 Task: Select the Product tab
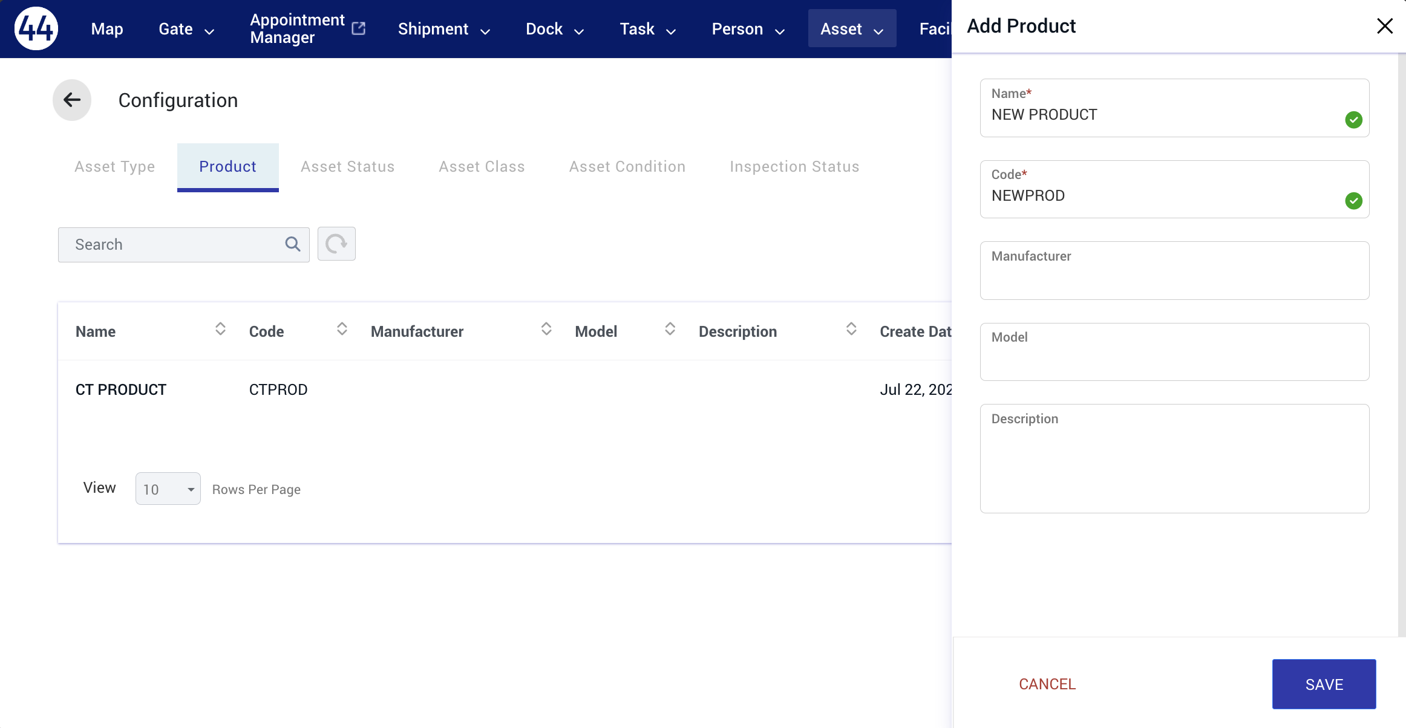tap(228, 167)
